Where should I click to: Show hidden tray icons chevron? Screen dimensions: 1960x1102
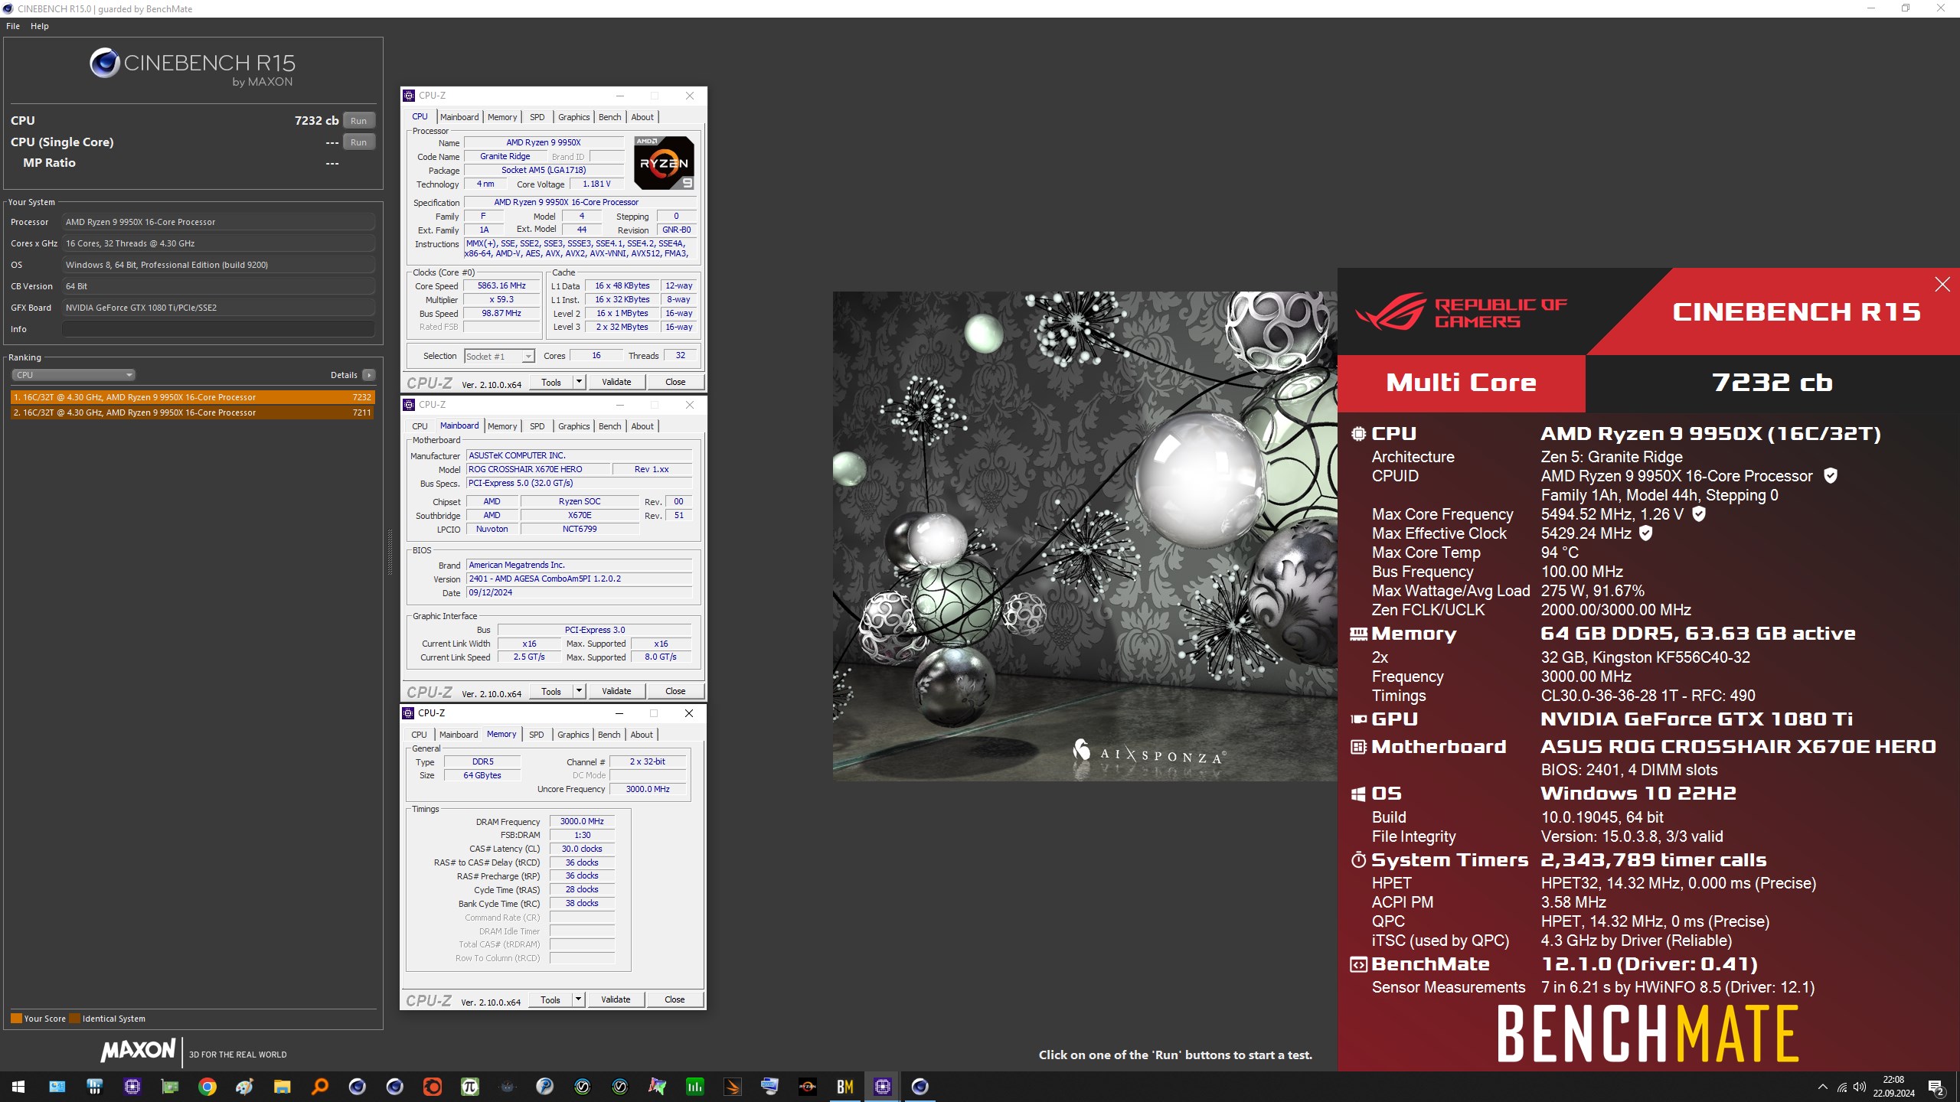point(1822,1087)
